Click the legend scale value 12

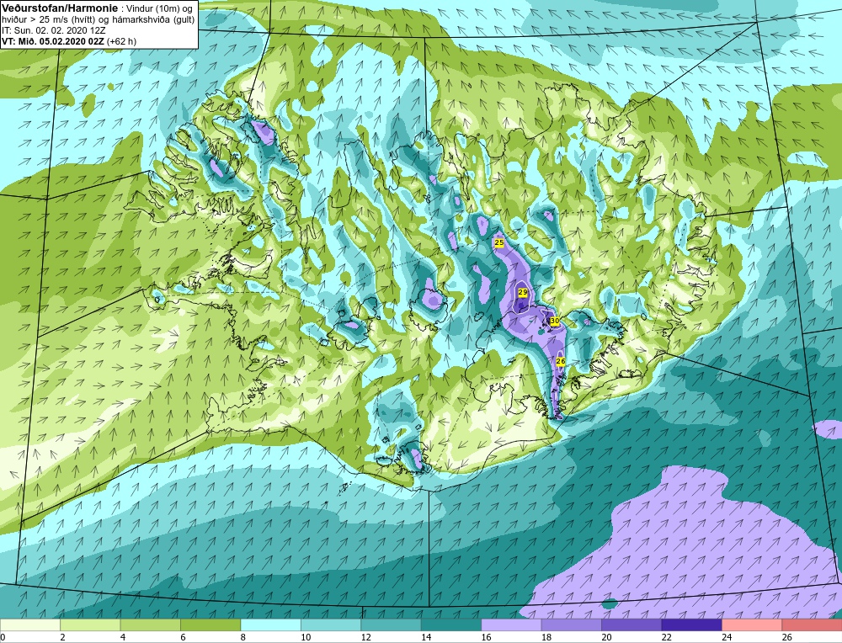[365, 637]
